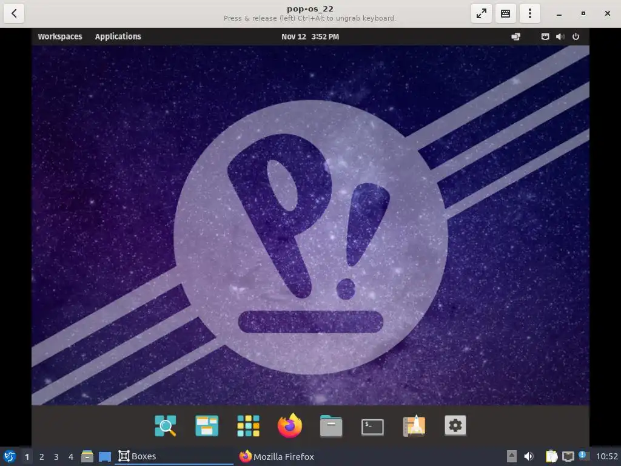Image resolution: width=621 pixels, height=466 pixels.
Task: Click the 10:52 host clock
Action: coord(606,456)
